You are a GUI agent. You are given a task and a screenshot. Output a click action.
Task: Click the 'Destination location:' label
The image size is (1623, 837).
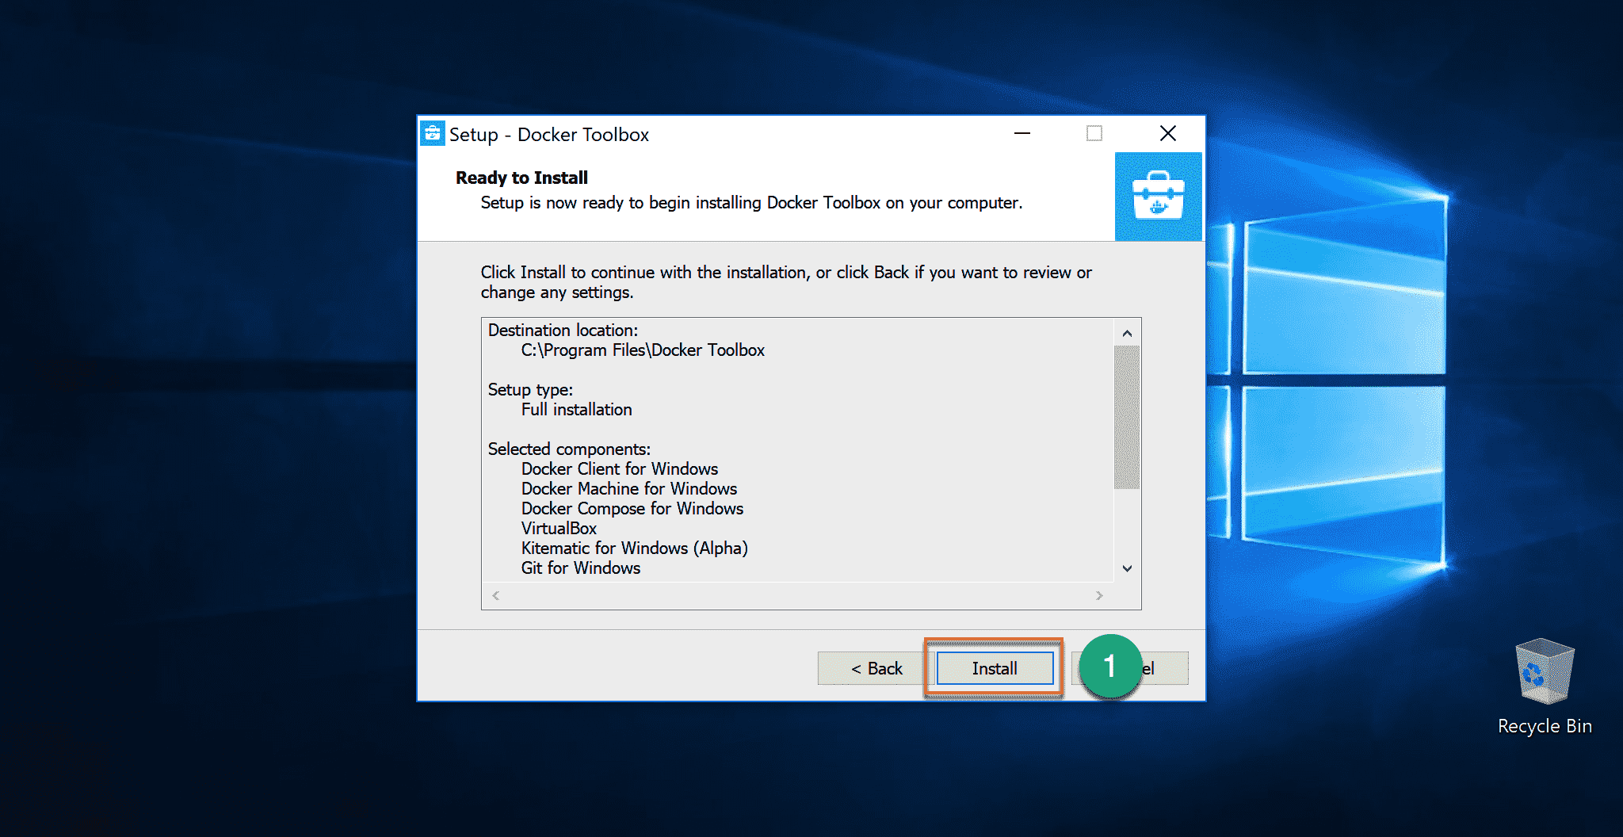click(x=563, y=331)
